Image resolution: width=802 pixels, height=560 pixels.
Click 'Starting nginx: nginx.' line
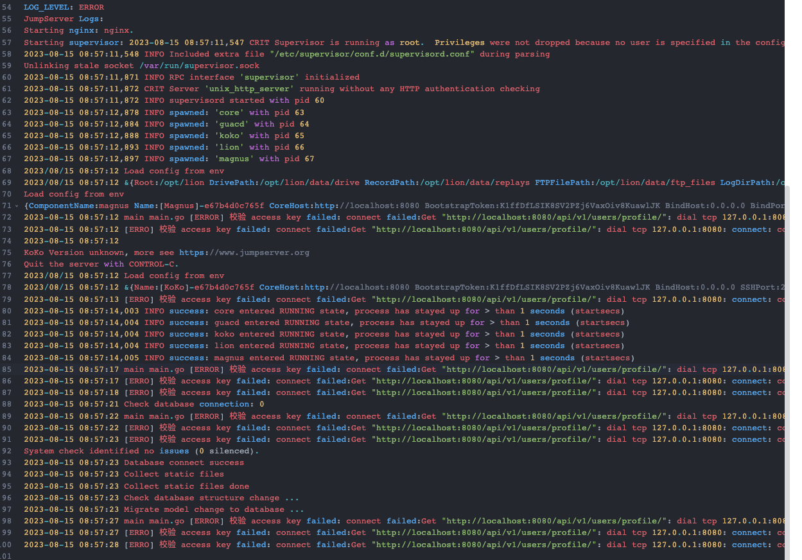click(78, 31)
